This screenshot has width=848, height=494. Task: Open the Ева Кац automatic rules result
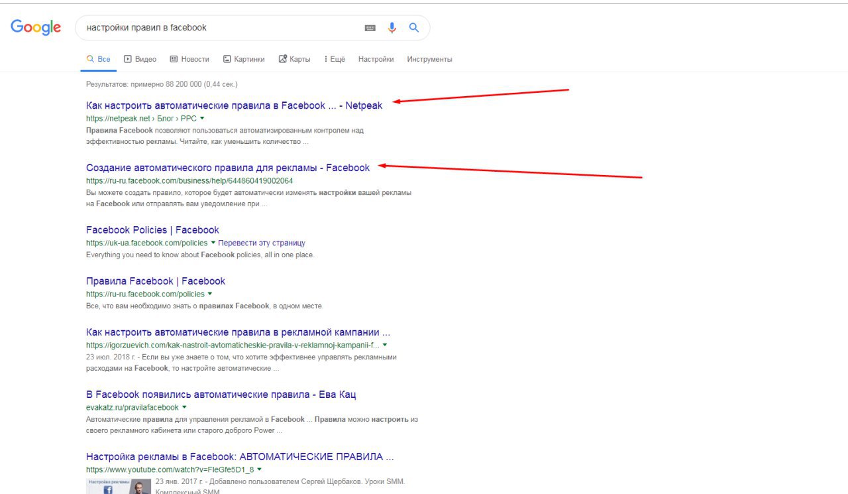pos(221,395)
